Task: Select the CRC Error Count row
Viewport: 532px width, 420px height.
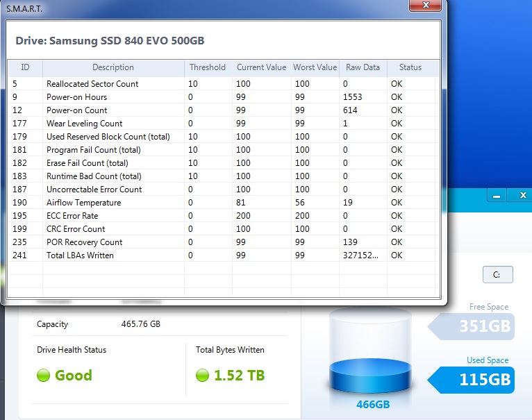Action: (x=222, y=229)
